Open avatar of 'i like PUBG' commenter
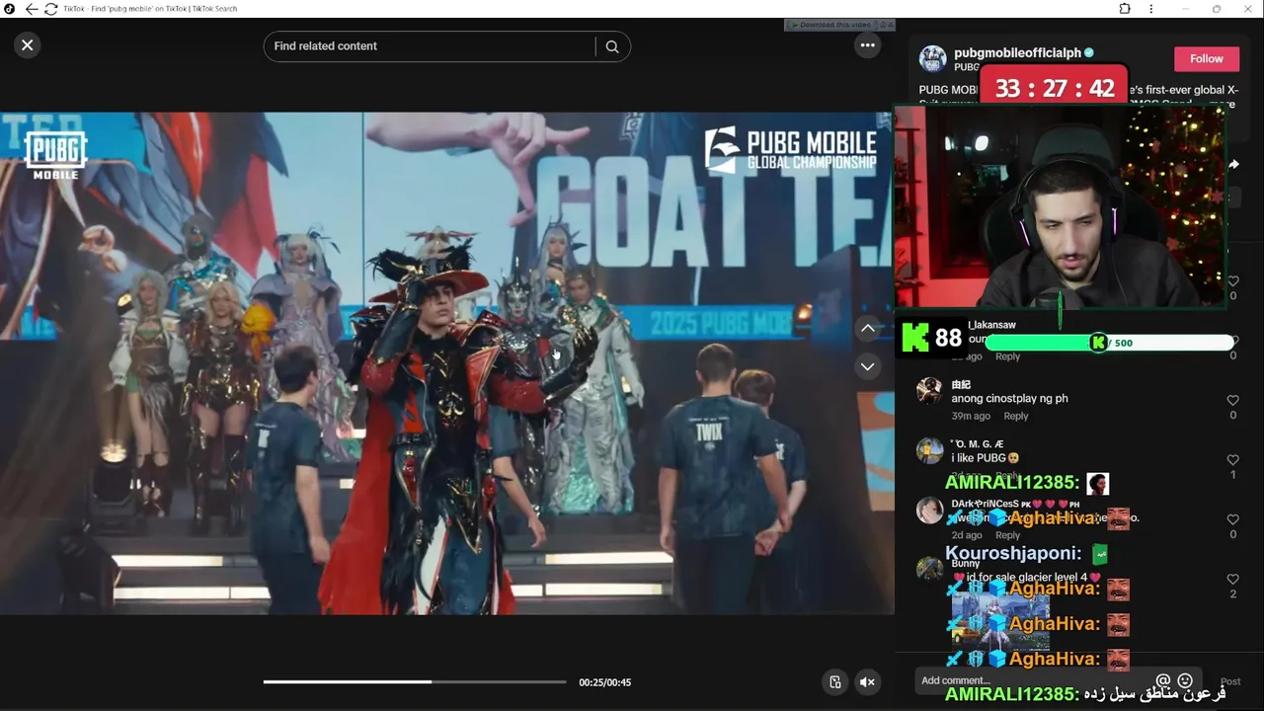Viewport: 1264px width, 711px height. 929,450
